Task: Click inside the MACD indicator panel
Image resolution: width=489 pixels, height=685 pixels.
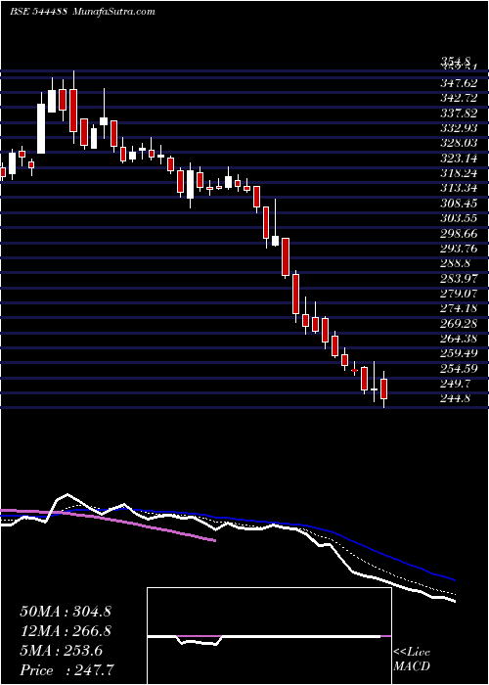Action: [x=269, y=636]
